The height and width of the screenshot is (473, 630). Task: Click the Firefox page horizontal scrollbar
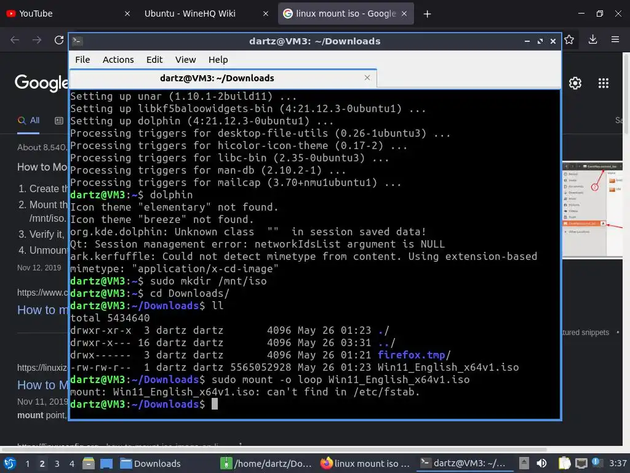point(274,449)
